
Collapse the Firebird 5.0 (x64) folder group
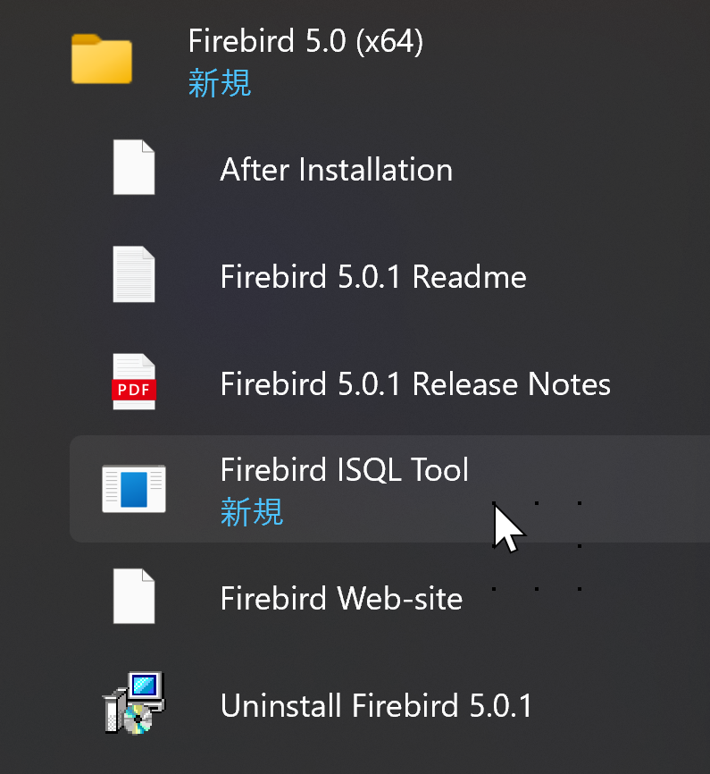coord(305,40)
